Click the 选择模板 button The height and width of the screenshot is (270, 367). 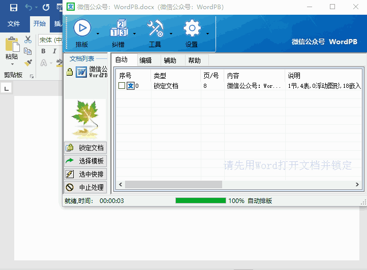tap(85, 161)
